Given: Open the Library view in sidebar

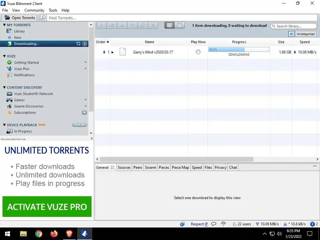Looking at the screenshot, I should (19, 31).
